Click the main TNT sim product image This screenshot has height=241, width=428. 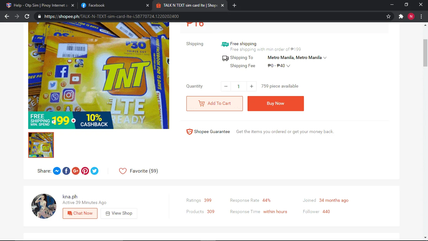click(99, 75)
